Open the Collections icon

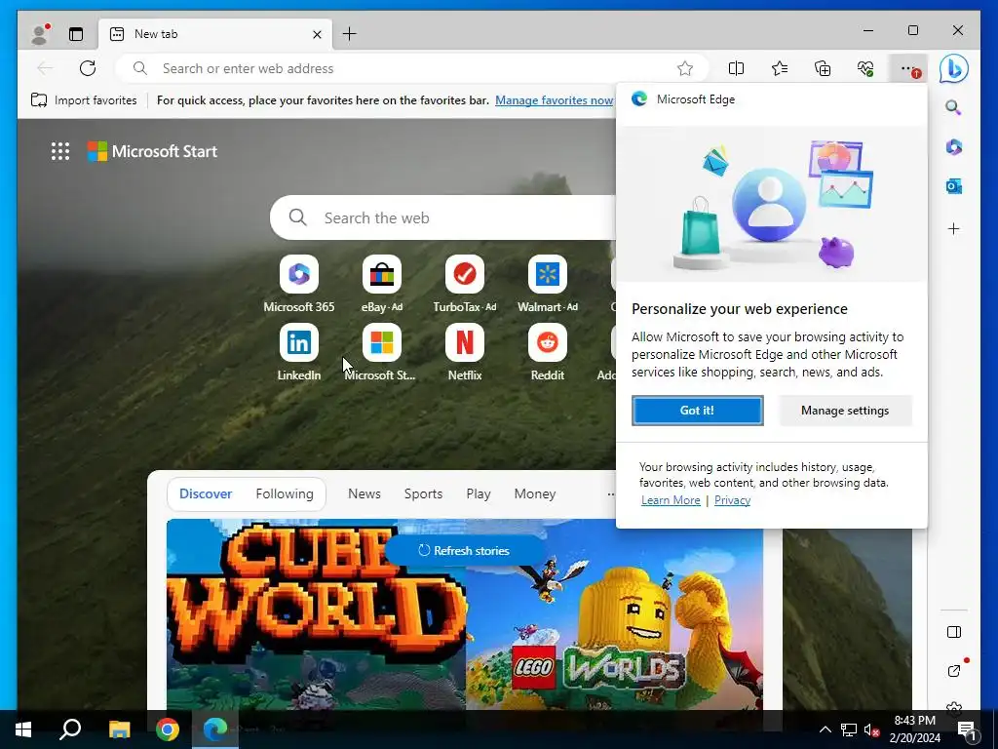(823, 68)
